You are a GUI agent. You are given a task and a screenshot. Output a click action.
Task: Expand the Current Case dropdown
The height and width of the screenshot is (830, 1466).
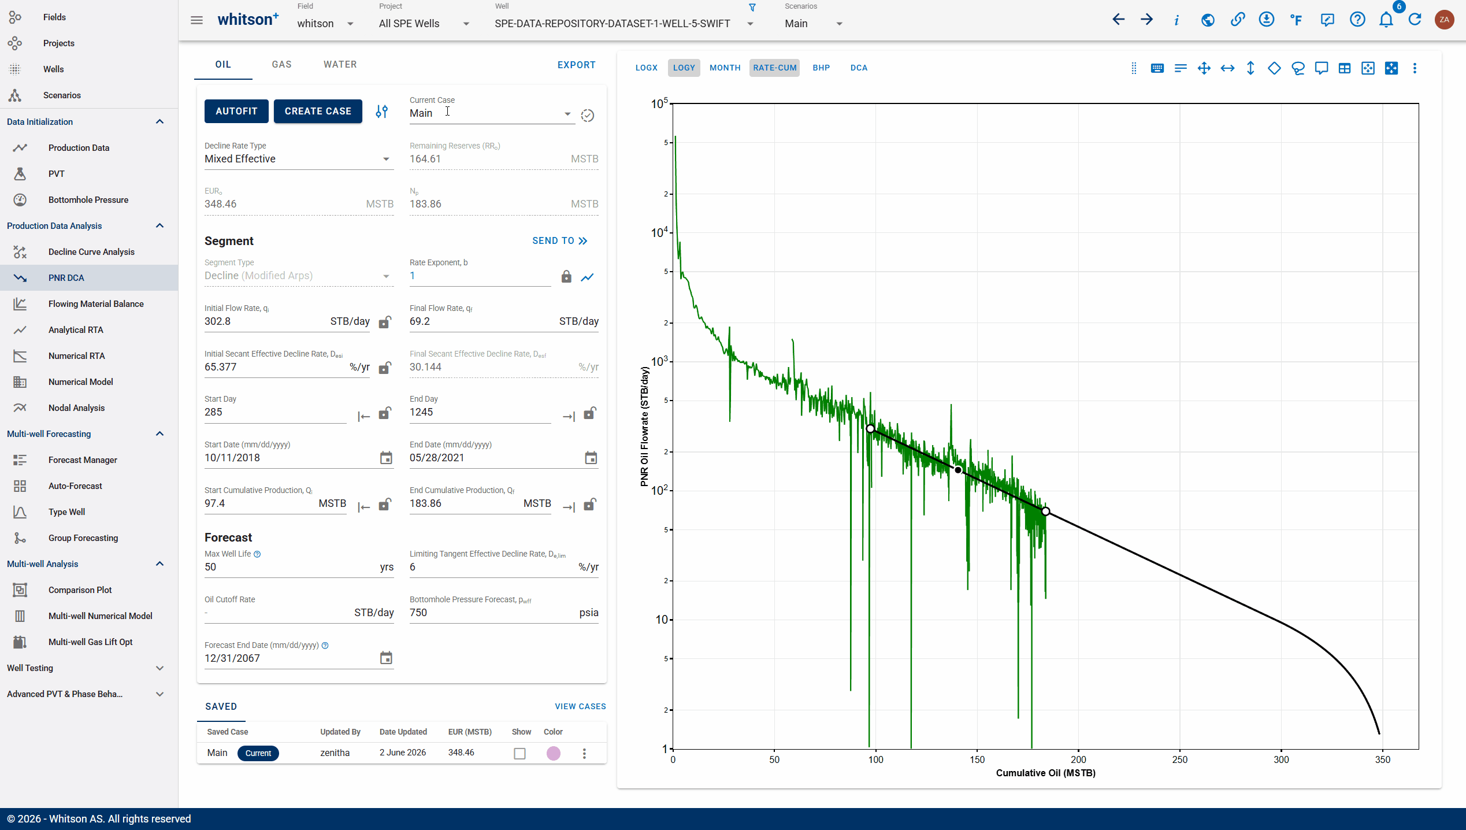[x=491, y=113]
